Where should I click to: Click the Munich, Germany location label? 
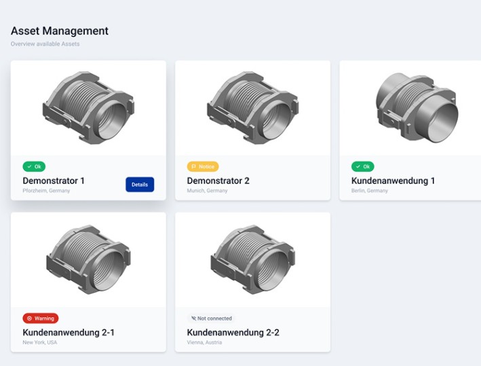[x=207, y=191]
